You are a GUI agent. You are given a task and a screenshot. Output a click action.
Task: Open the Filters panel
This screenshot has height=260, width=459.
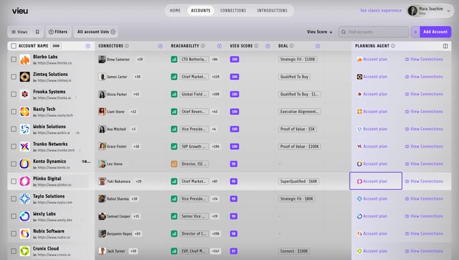coord(58,32)
